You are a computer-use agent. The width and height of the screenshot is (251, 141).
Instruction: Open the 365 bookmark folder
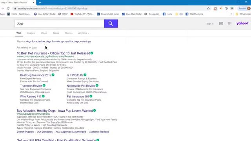(179, 14)
